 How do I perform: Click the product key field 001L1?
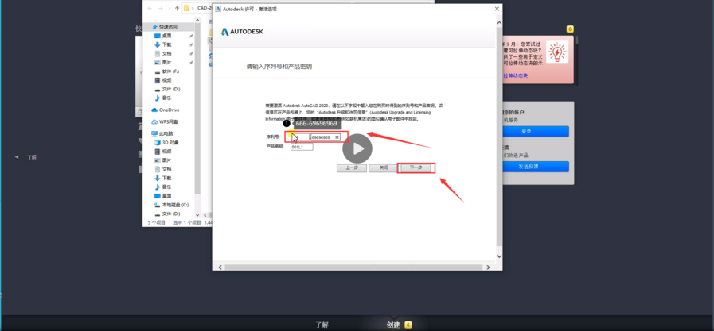302,147
